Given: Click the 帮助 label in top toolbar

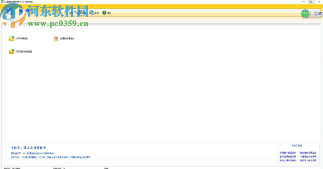Looking at the screenshot, I should (x=109, y=13).
